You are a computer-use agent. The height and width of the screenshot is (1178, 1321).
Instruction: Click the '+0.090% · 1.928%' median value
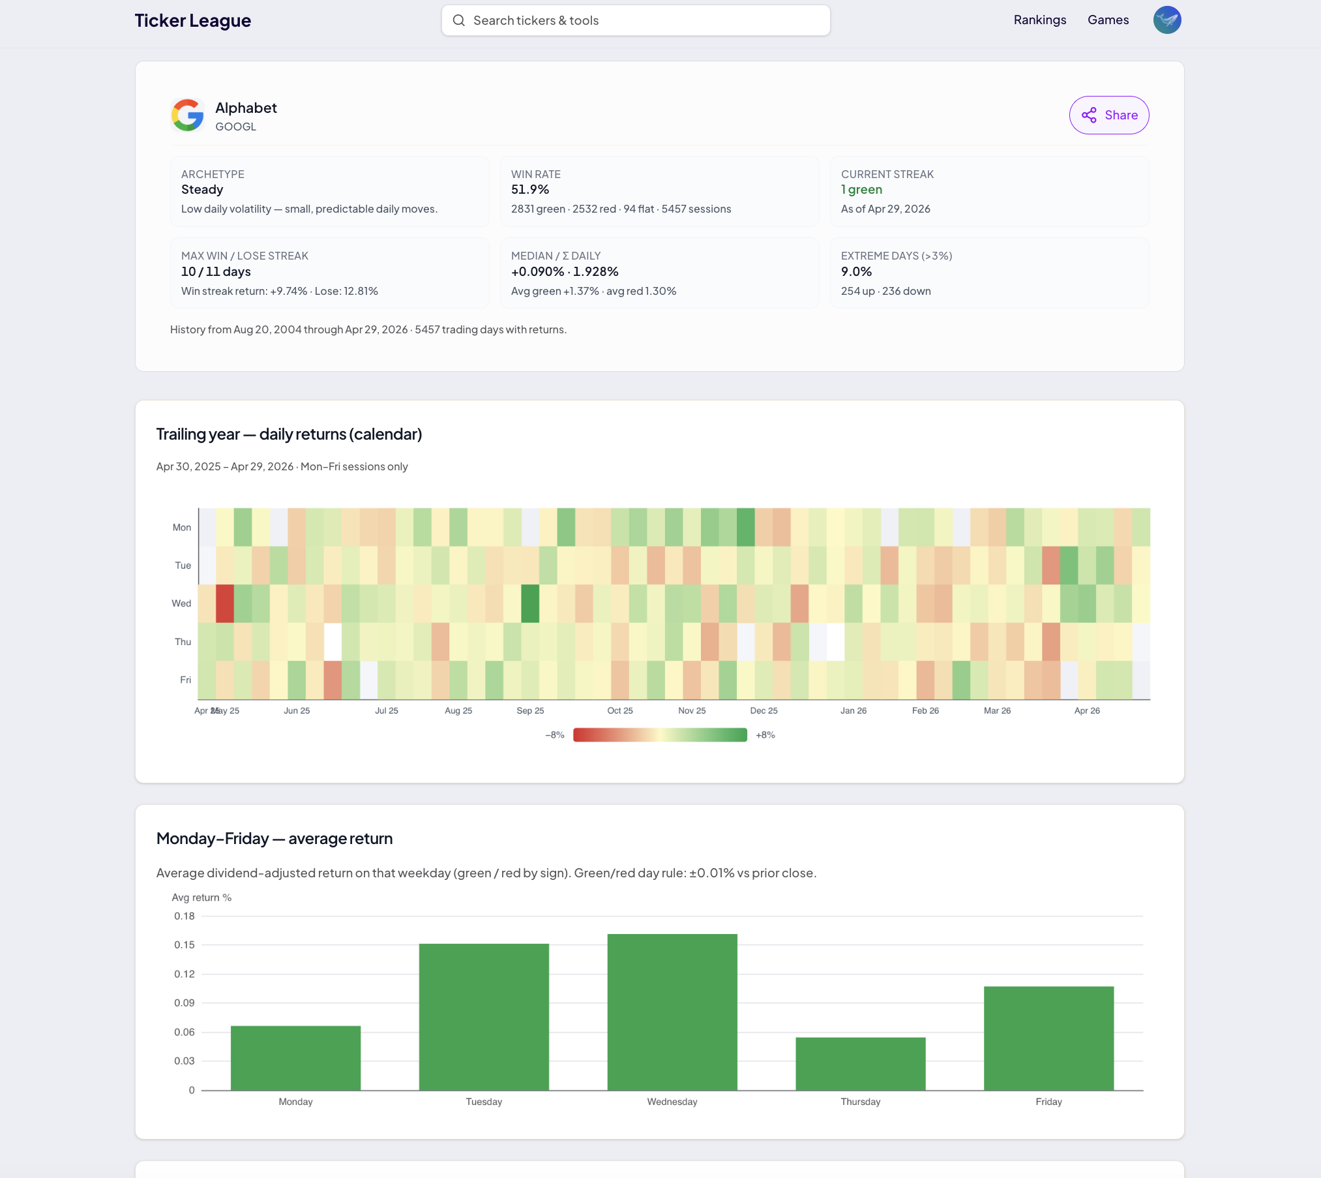pos(565,272)
